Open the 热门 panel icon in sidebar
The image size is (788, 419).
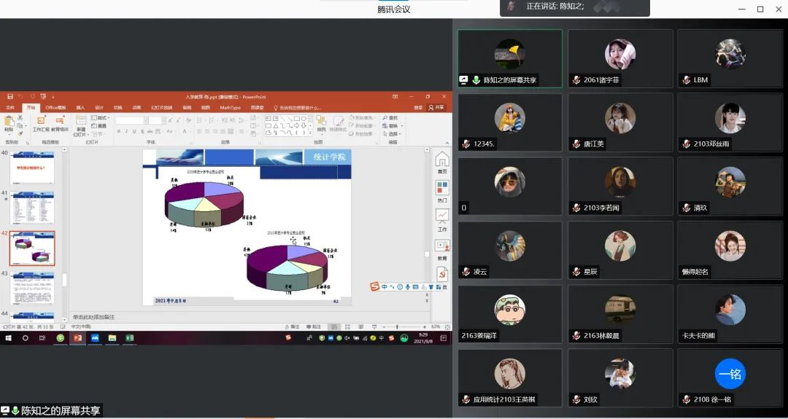(x=442, y=188)
